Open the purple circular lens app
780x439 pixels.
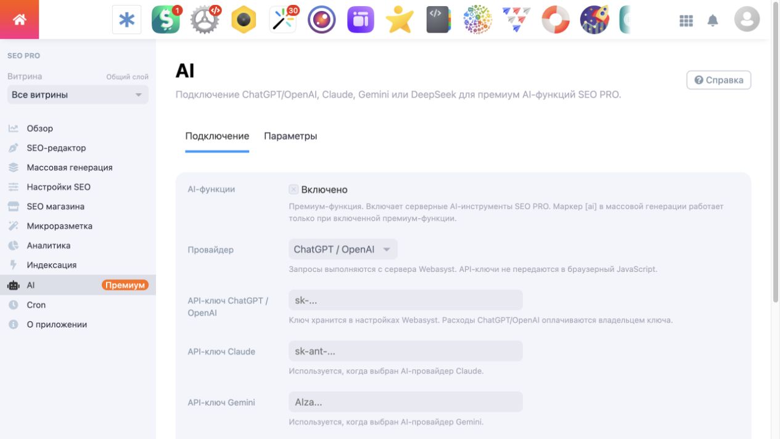(322, 20)
